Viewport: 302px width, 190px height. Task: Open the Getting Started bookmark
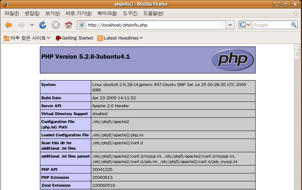point(74,38)
